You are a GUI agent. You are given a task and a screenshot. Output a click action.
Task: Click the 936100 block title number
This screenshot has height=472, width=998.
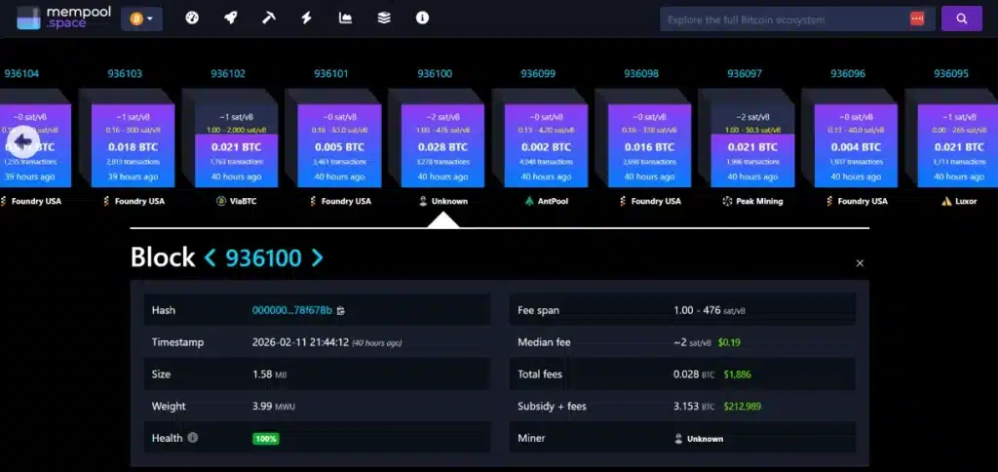point(263,258)
